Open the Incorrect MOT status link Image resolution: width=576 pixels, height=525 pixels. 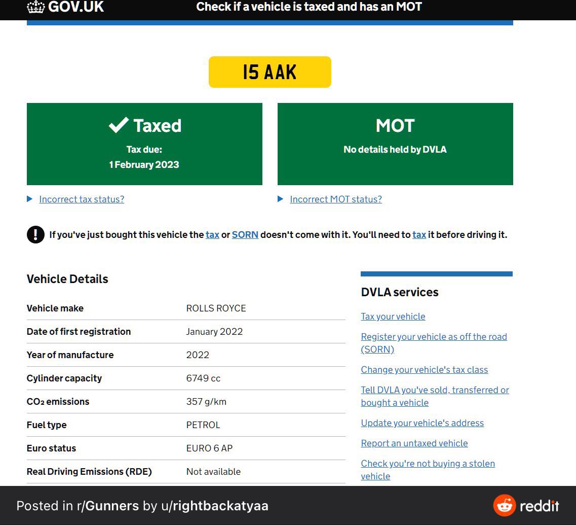(x=336, y=199)
